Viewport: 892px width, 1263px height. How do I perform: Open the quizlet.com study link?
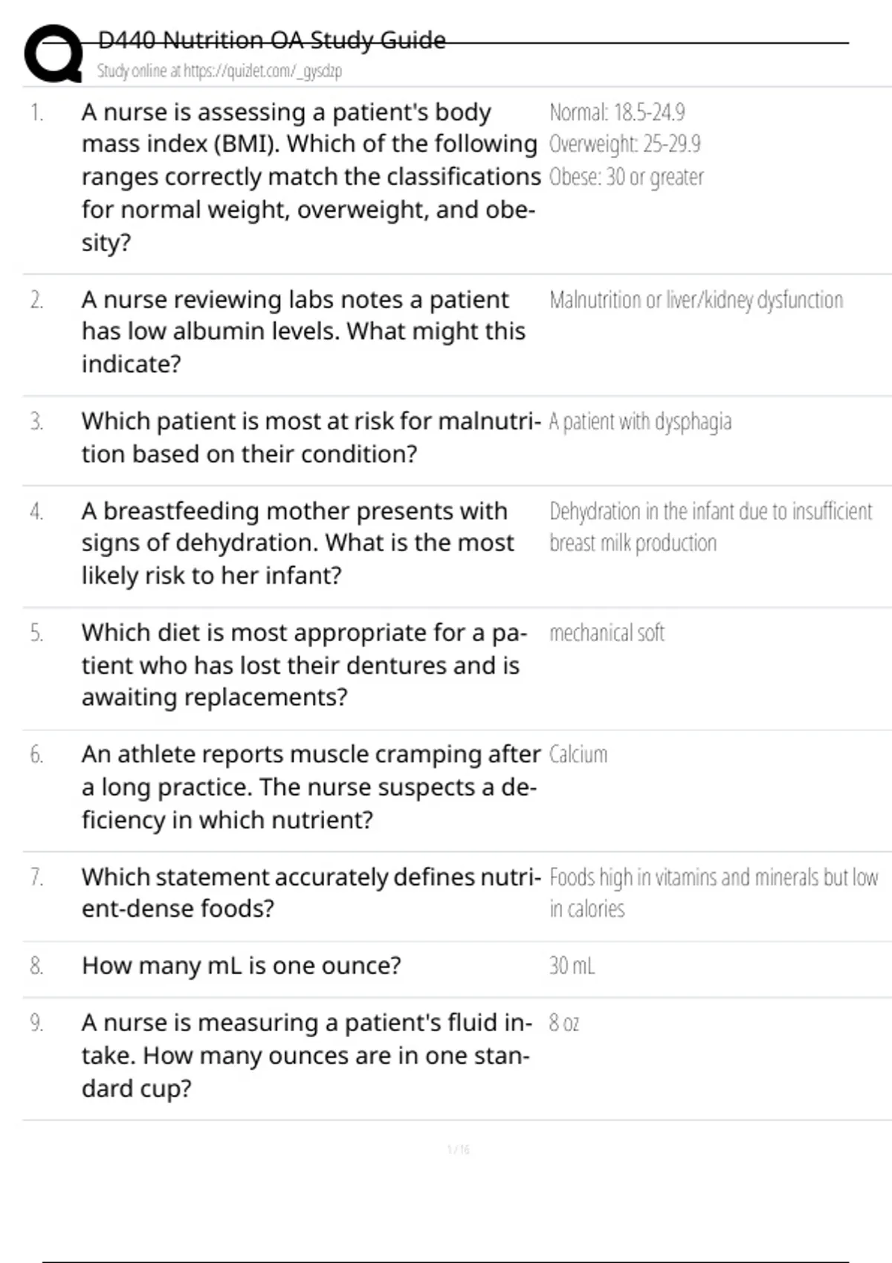tap(219, 71)
